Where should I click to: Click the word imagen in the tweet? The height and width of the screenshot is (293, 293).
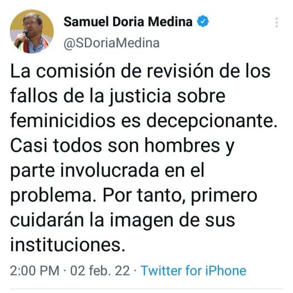(x=141, y=220)
